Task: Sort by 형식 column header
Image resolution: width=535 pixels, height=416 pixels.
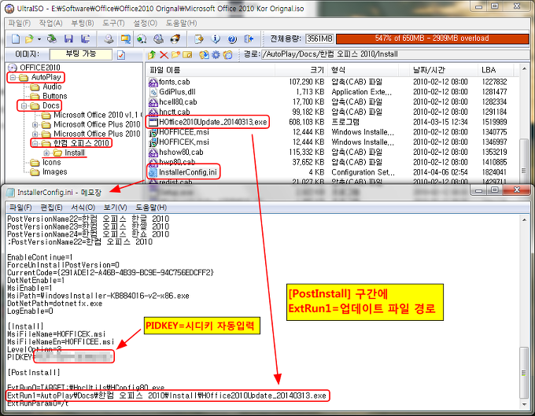Action: coord(363,70)
